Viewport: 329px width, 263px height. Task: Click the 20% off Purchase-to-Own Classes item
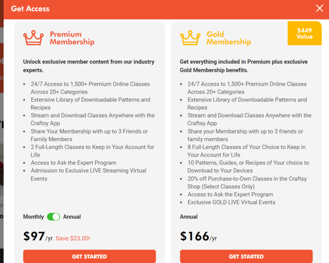[x=247, y=182]
